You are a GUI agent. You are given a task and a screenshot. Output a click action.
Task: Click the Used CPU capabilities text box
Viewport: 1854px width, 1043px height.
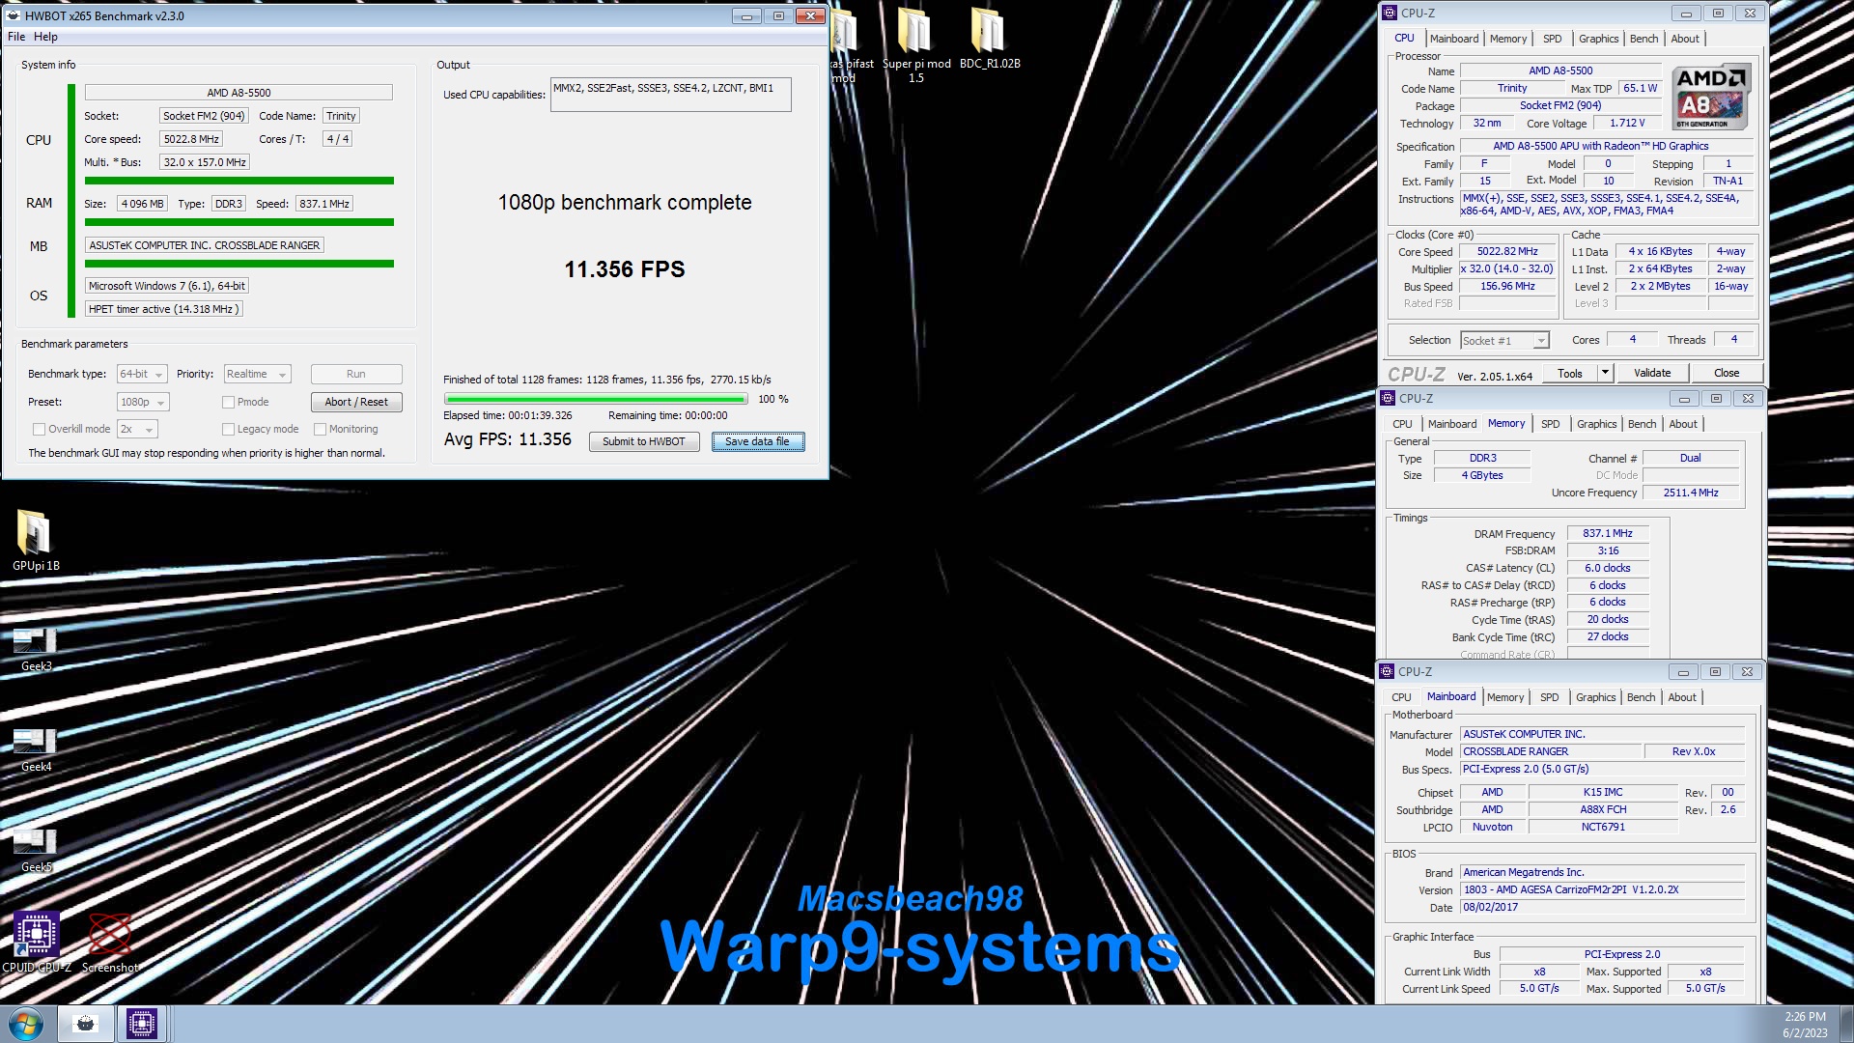tap(670, 95)
